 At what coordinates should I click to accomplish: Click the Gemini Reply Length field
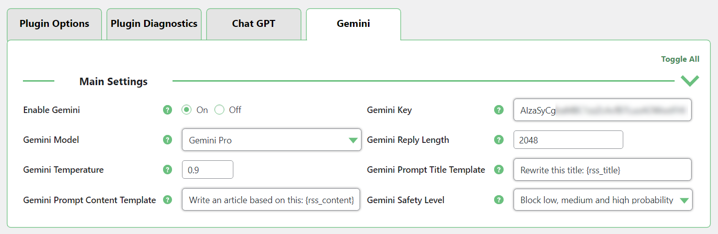click(568, 139)
